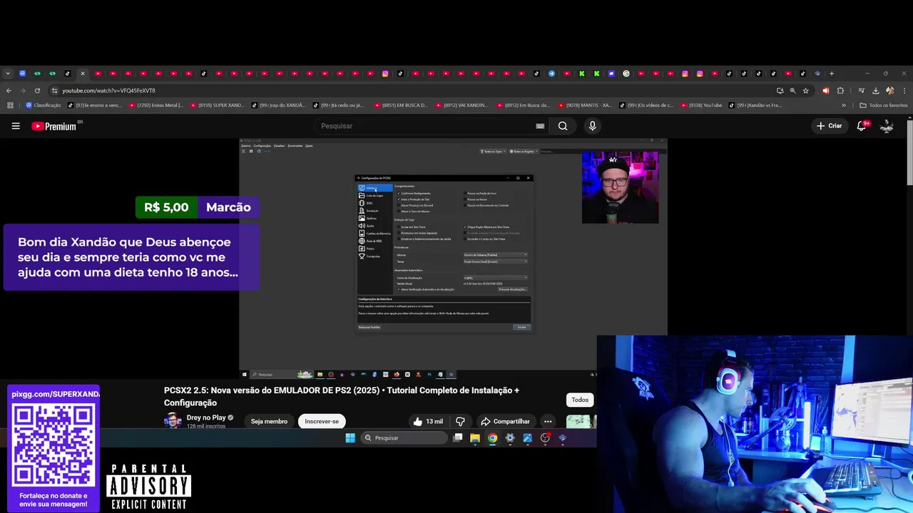
Task: Add a new browser tab
Action: 832,73
